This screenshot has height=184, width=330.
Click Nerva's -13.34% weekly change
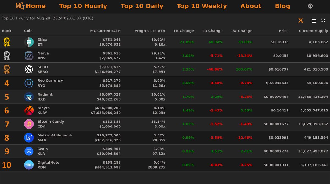tap(245, 56)
